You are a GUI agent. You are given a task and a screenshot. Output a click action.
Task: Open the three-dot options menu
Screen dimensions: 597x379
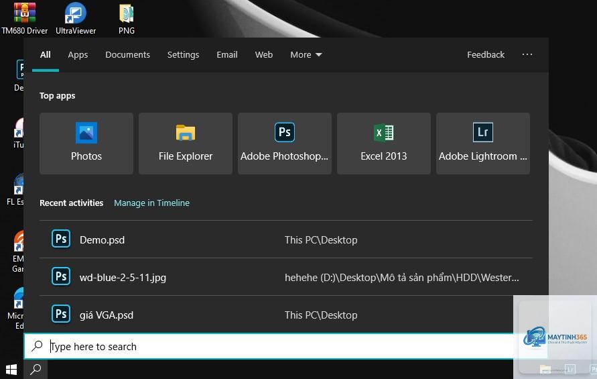pos(527,54)
